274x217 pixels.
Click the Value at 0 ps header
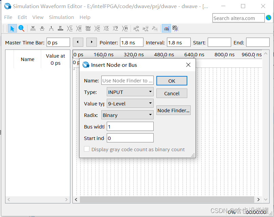(x=55, y=59)
